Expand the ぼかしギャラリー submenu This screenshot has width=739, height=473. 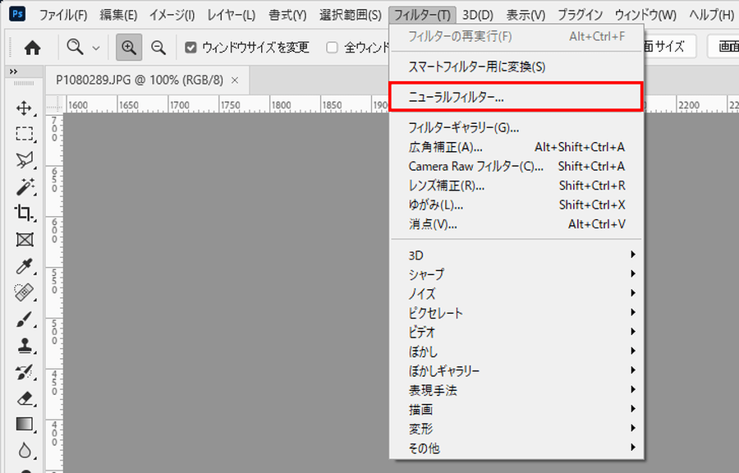(x=516, y=371)
